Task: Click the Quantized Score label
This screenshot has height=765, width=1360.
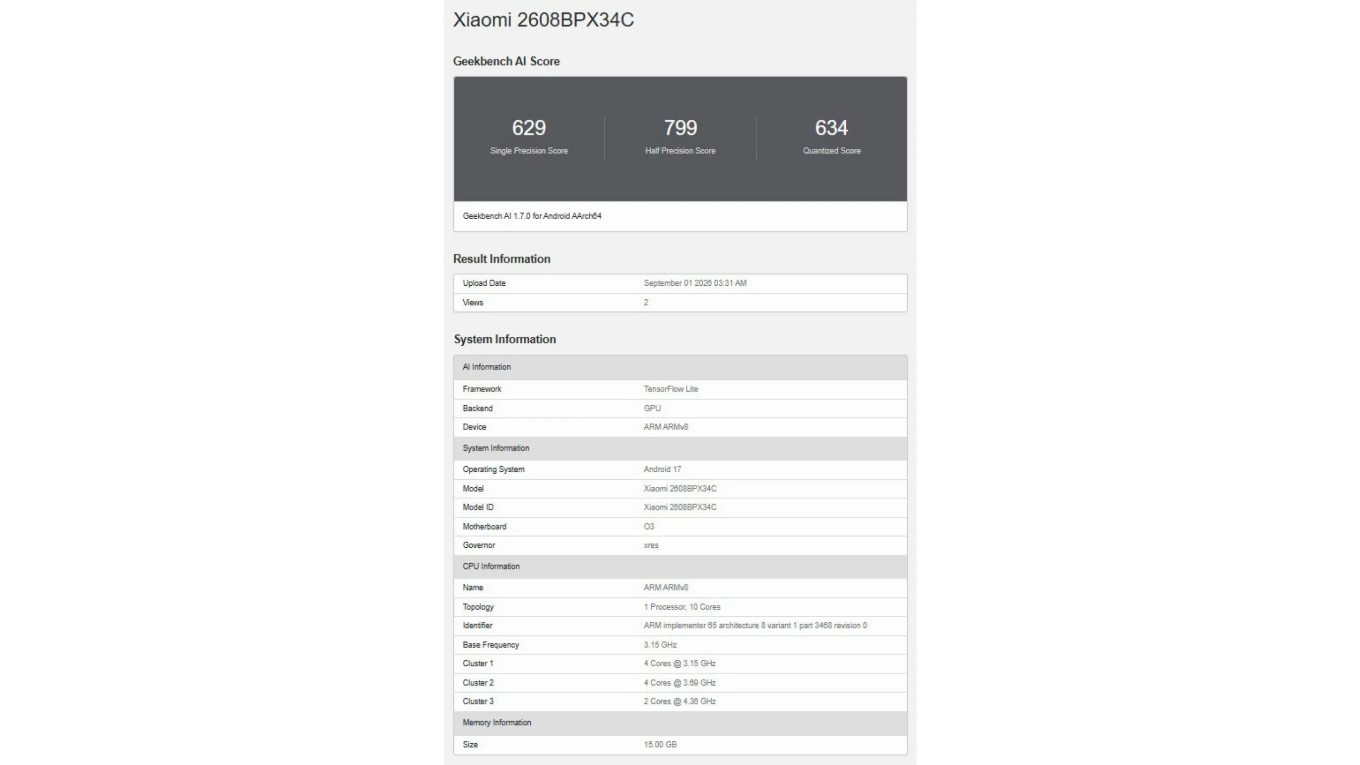Action: pos(832,151)
